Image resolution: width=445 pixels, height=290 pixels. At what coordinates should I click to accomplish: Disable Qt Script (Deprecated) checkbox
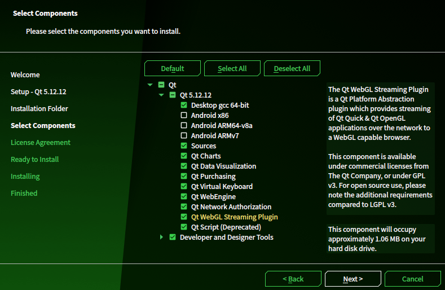[x=184, y=227]
